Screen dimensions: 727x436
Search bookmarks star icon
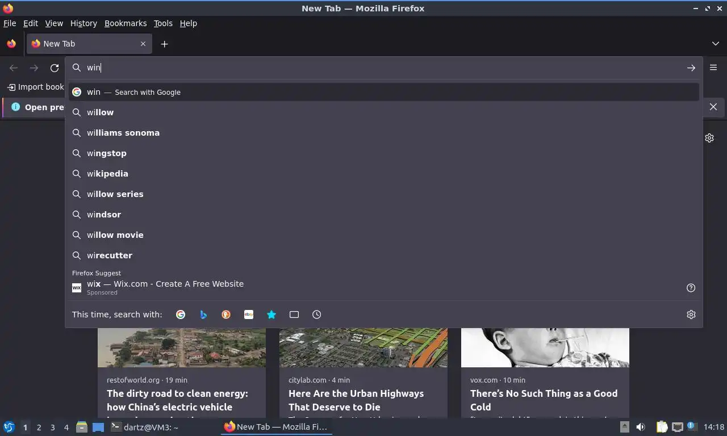coord(271,315)
